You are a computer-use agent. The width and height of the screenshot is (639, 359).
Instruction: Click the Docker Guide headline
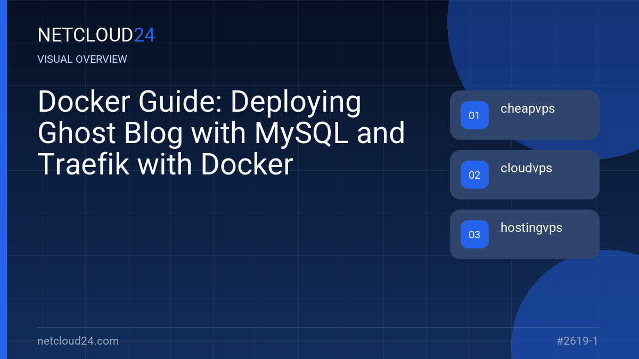[222, 133]
